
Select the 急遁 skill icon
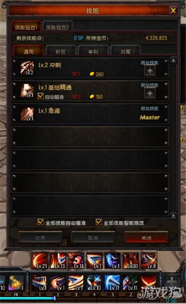coord(27,114)
